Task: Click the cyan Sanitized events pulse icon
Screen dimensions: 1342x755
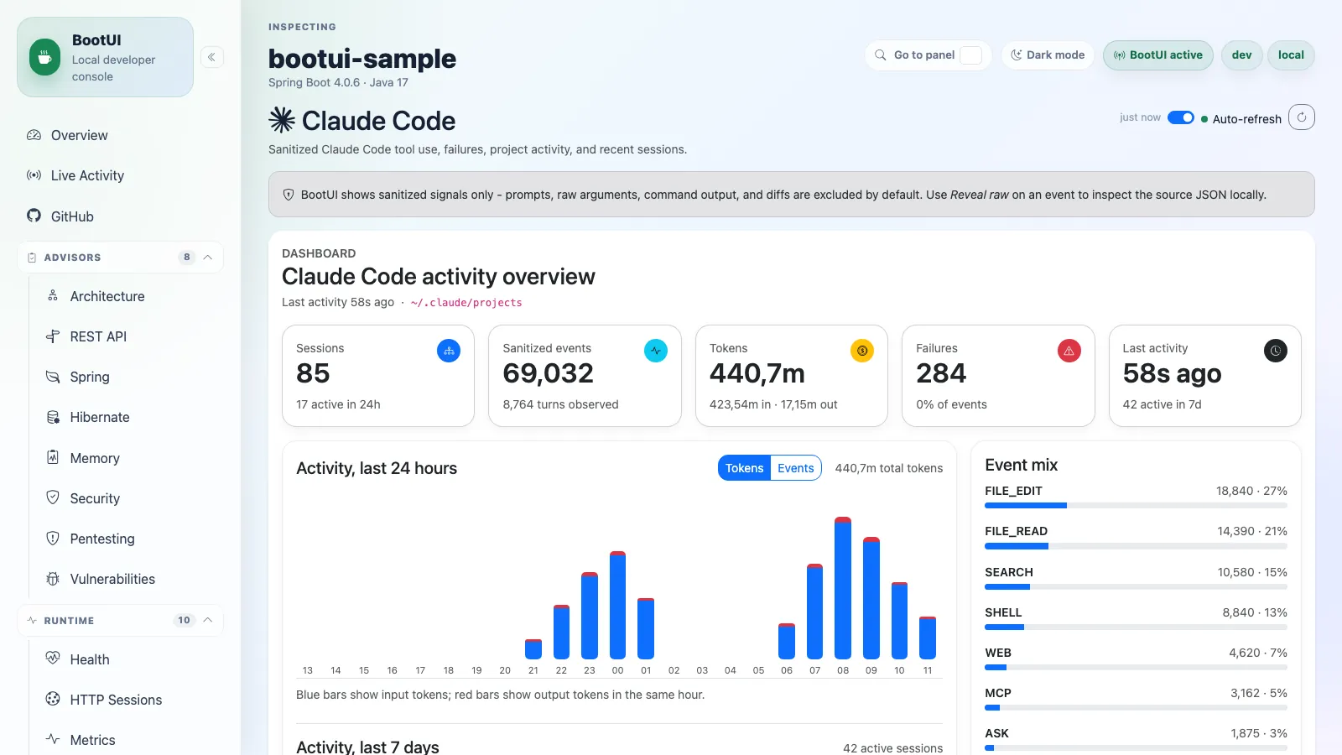Action: coord(656,351)
